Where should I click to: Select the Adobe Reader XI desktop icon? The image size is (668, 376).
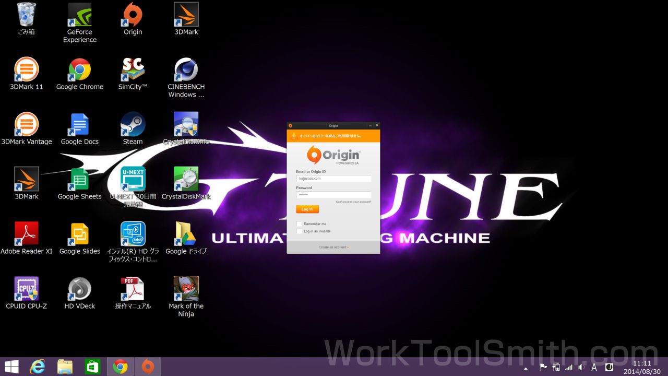coord(27,238)
